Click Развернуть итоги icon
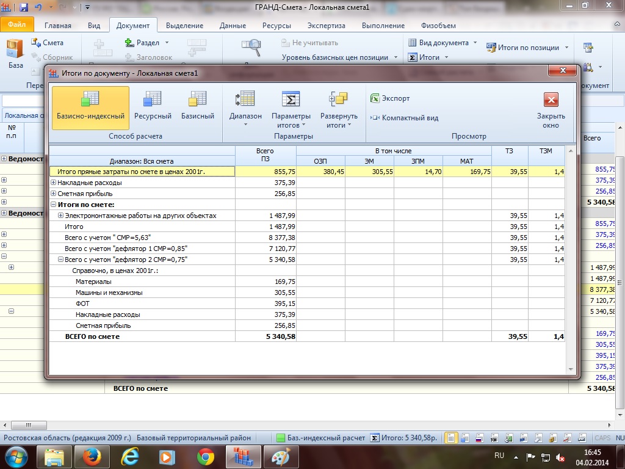The width and height of the screenshot is (625, 469). click(338, 100)
